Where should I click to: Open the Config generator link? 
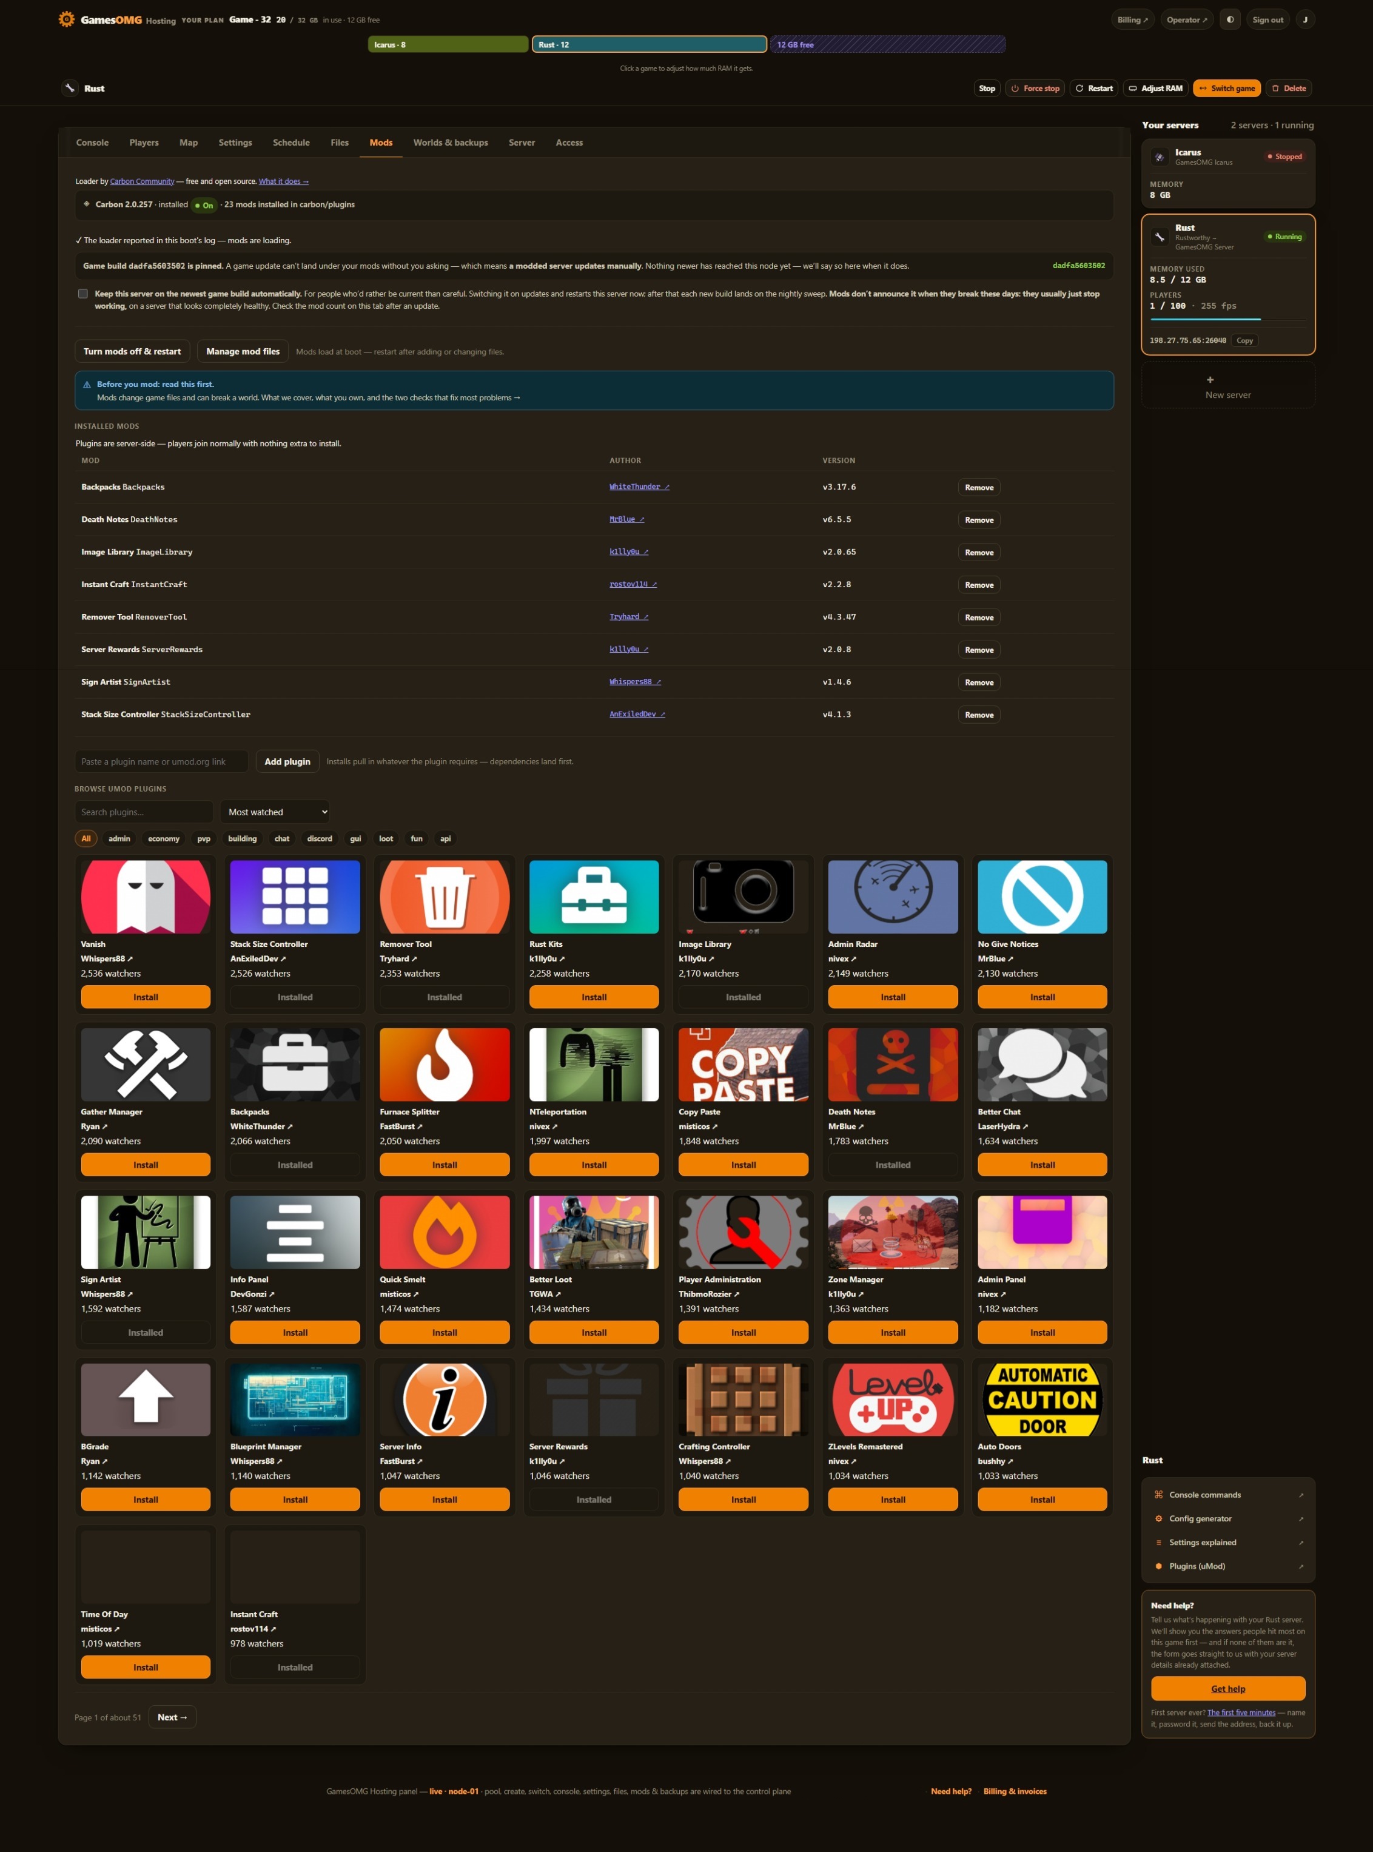pyautogui.click(x=1227, y=1518)
